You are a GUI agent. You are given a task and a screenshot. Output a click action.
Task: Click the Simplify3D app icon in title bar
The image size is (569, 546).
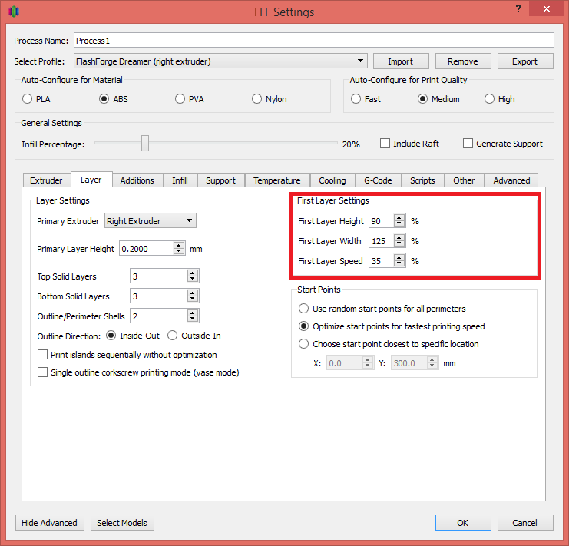(x=13, y=12)
